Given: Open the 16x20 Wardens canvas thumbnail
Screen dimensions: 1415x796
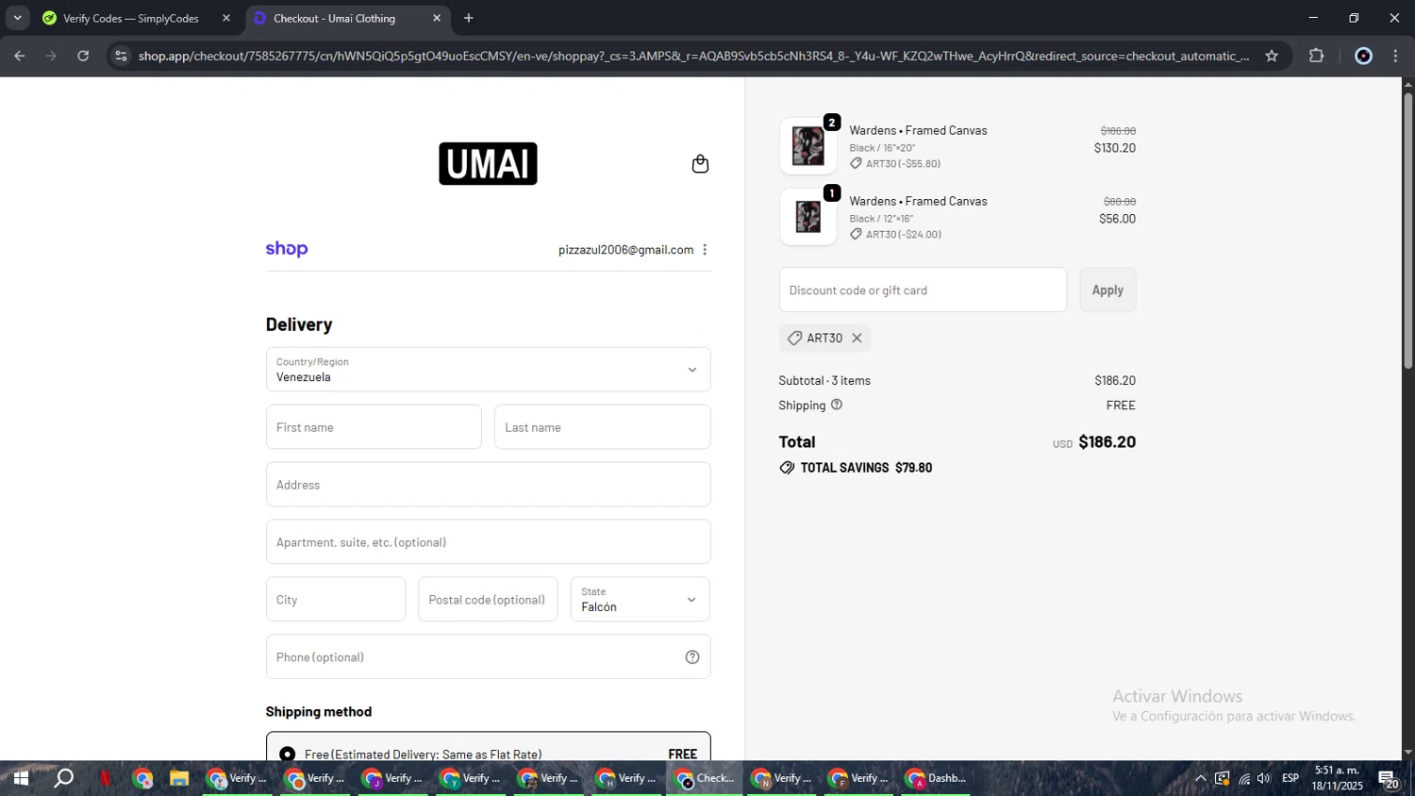Looking at the screenshot, I should [x=807, y=146].
